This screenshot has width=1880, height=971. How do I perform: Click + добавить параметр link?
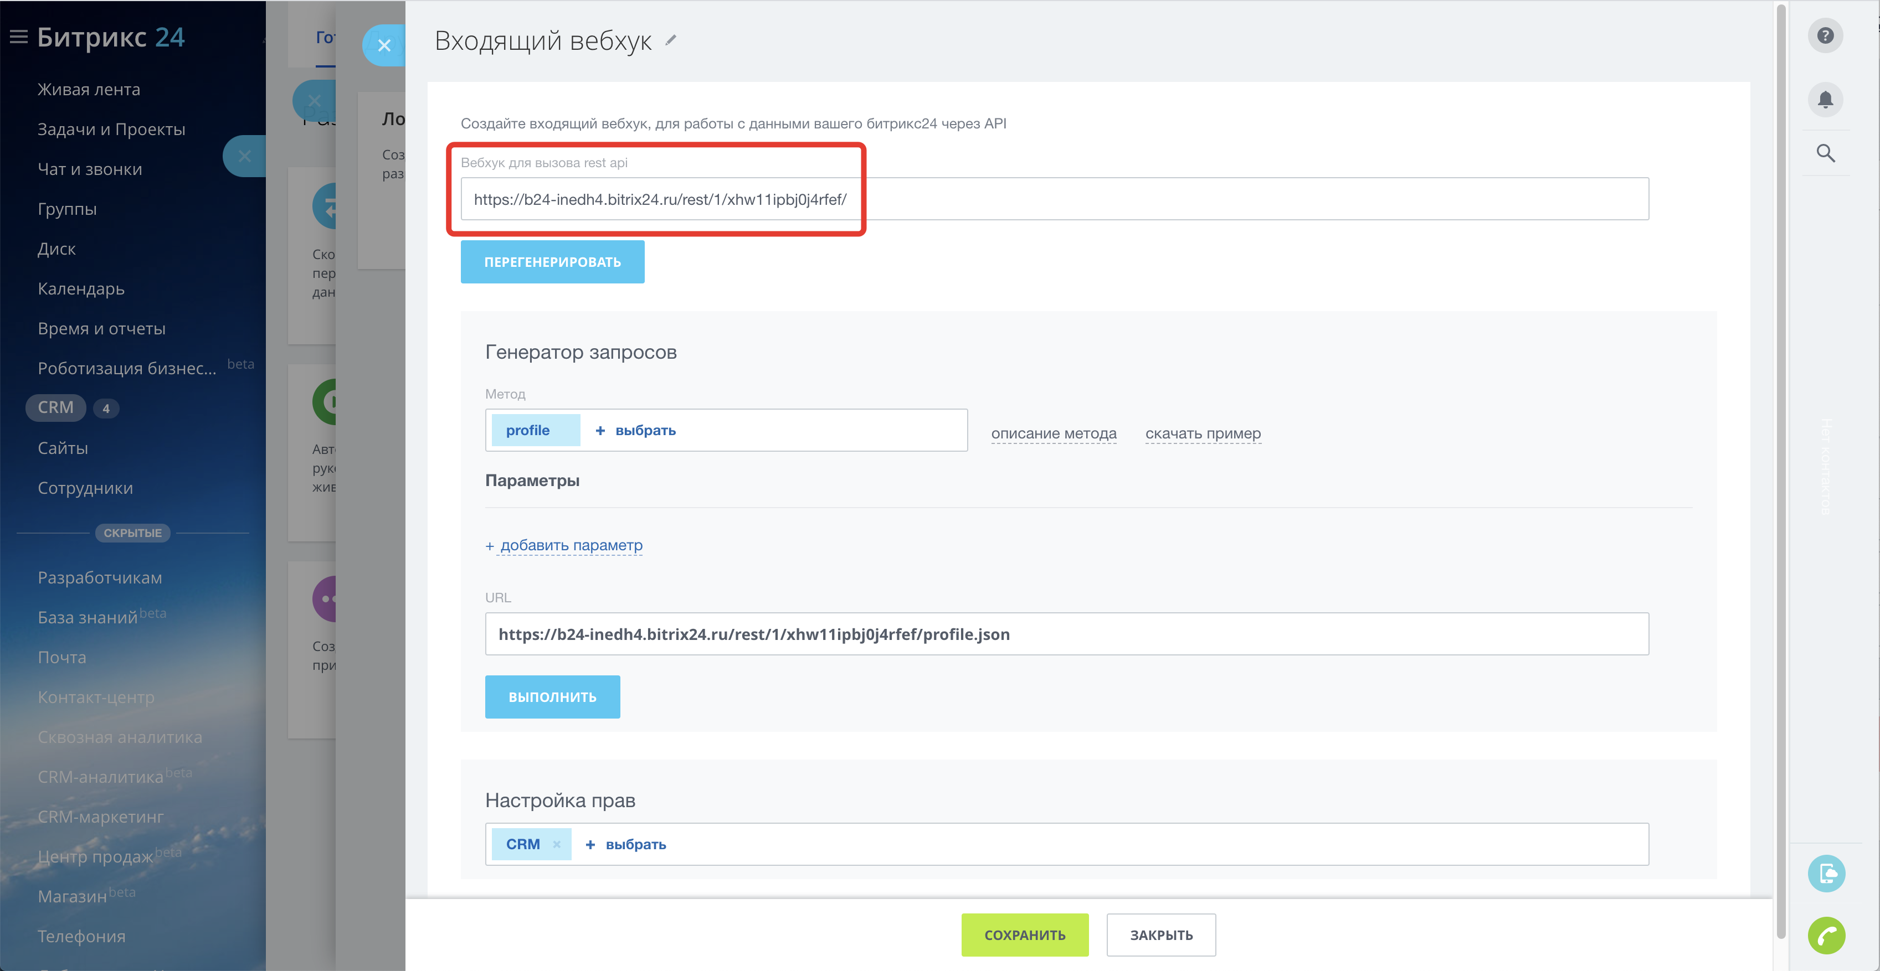(563, 545)
